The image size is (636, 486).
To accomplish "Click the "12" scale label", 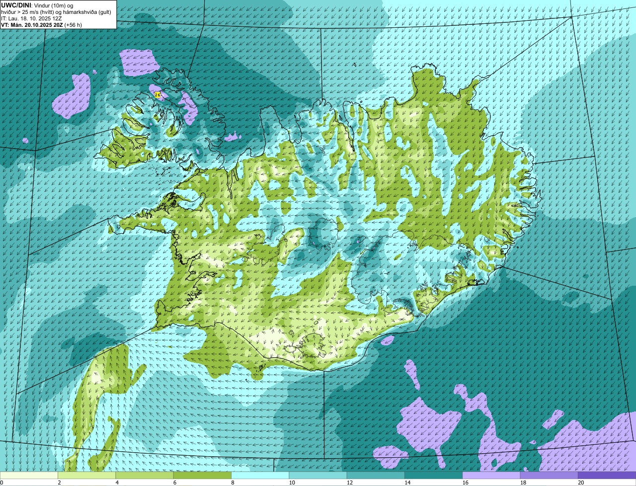I will pos(349,483).
